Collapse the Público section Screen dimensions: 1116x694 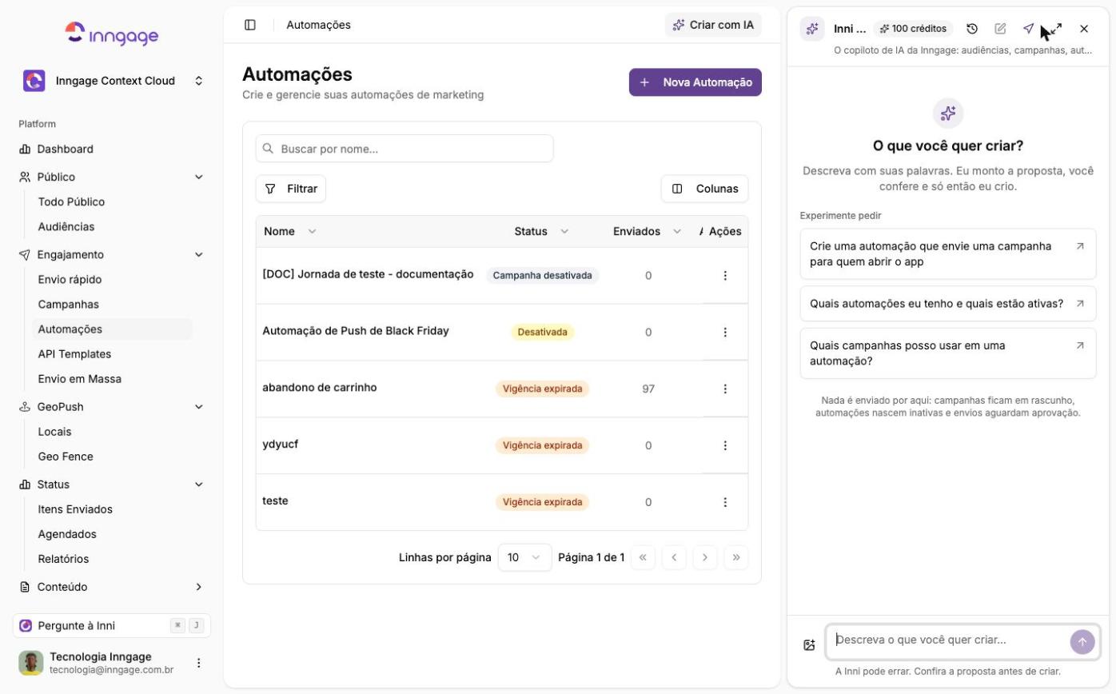pos(112,177)
